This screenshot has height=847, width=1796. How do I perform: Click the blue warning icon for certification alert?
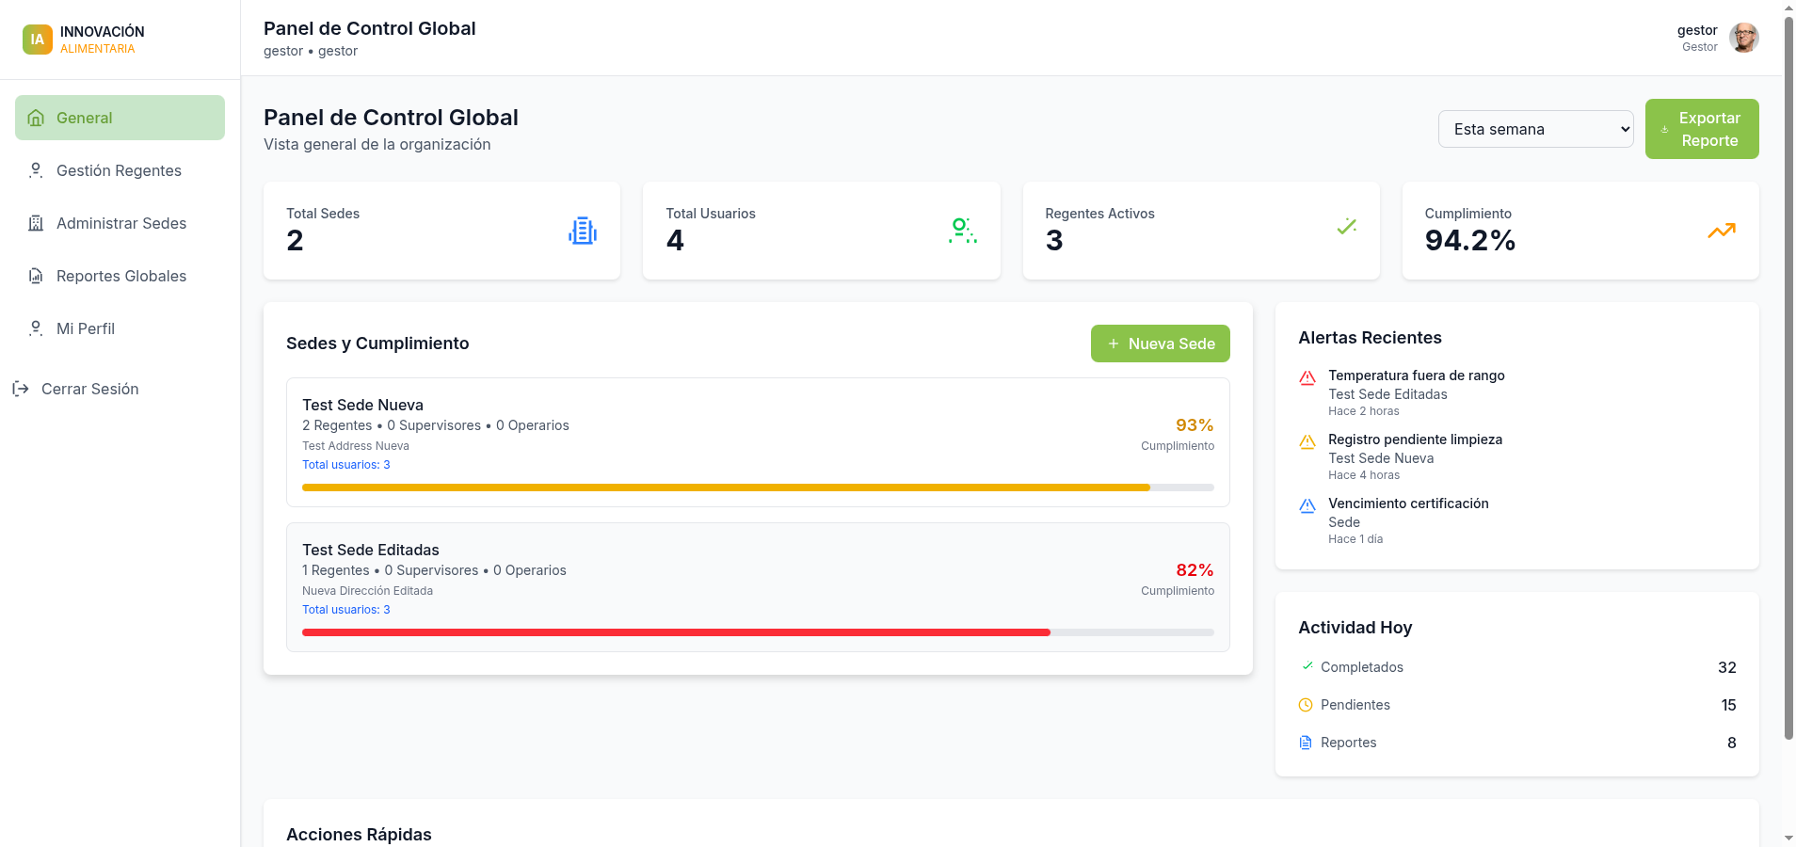1307,506
